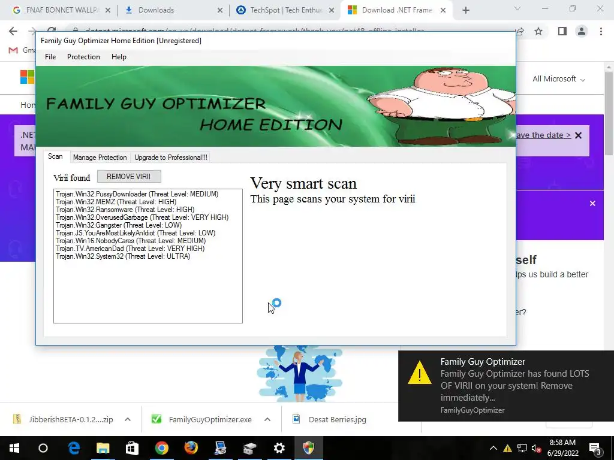Launch Firefox from taskbar
The height and width of the screenshot is (460, 614).
[x=191, y=448]
